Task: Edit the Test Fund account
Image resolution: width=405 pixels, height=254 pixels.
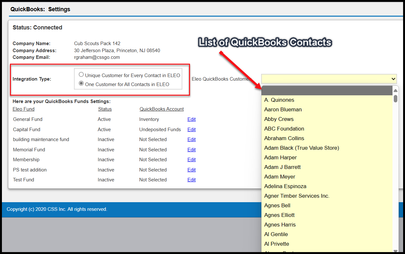Action: click(192, 180)
